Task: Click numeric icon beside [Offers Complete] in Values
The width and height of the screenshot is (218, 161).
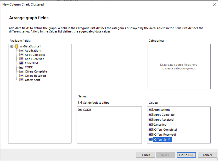Action: point(150,129)
